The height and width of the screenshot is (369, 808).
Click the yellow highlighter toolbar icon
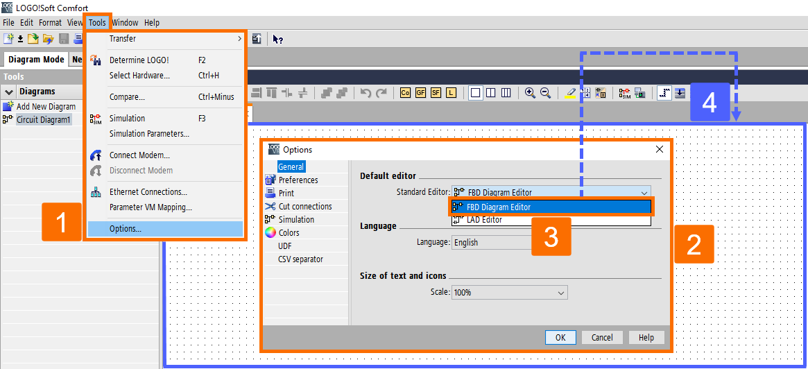[x=570, y=93]
